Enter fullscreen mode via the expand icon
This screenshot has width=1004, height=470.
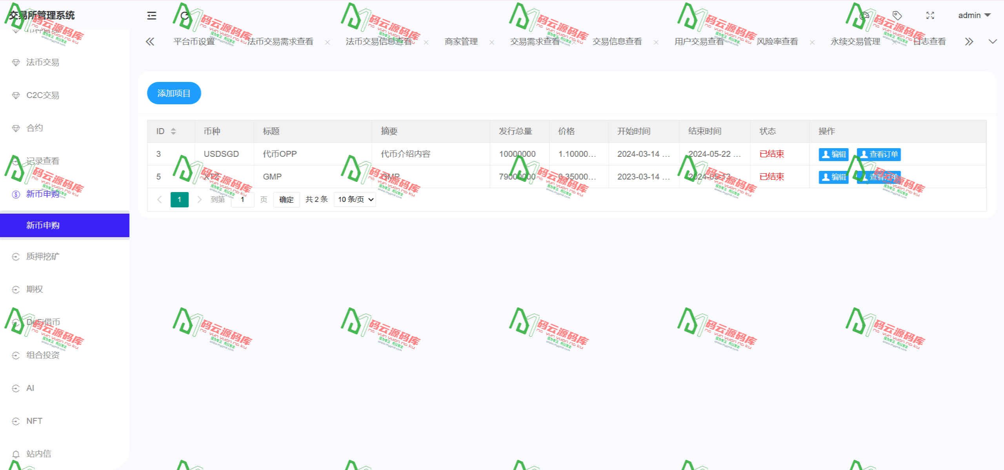pos(930,15)
